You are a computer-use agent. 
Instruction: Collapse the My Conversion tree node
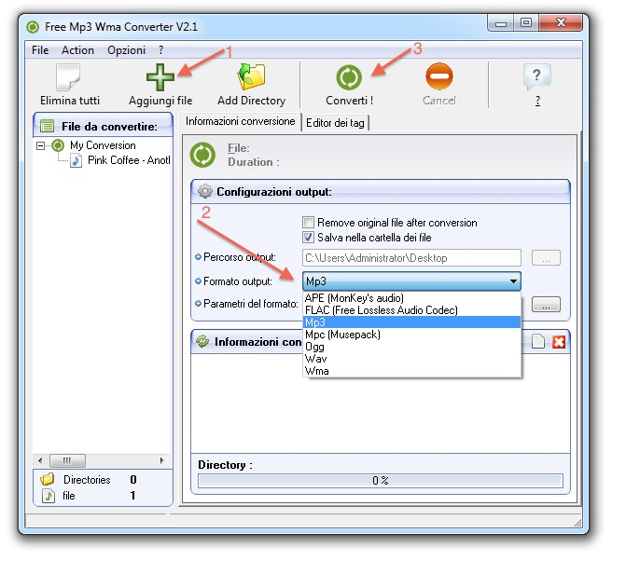[40, 145]
